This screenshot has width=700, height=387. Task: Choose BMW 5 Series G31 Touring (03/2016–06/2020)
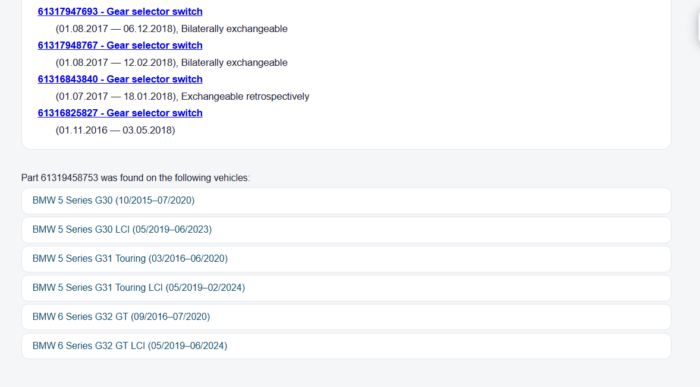point(346,259)
